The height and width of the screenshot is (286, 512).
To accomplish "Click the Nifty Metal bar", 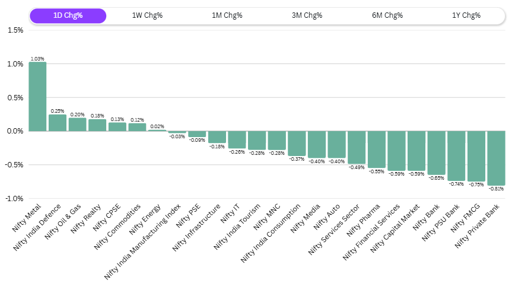I will coord(37,97).
